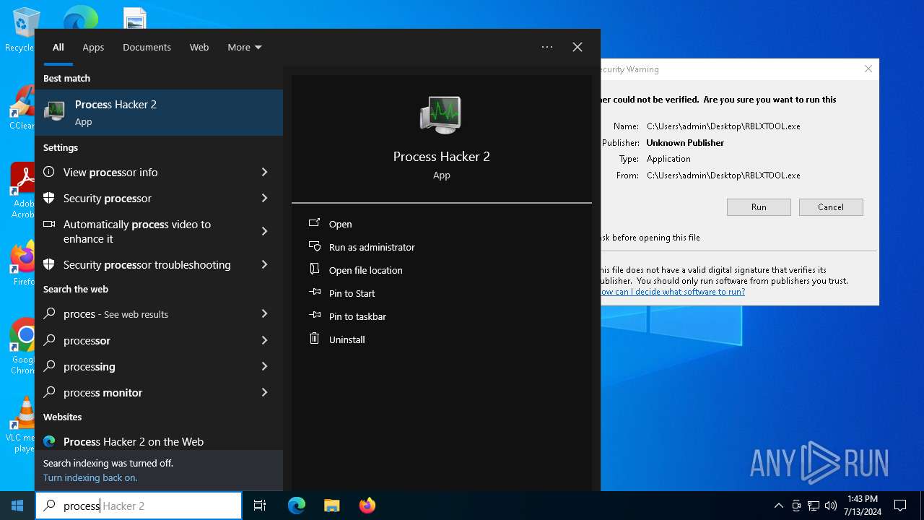Click the taskbar clock showing 1:43 PM
Screen dimensions: 924x520
[863, 506]
